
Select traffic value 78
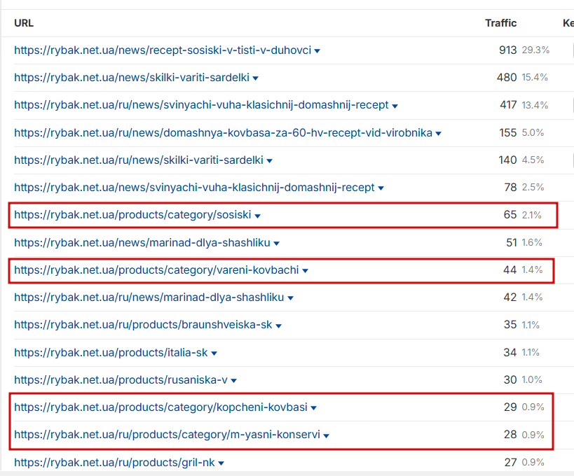click(x=510, y=187)
